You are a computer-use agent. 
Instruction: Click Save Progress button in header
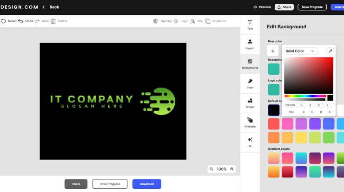pos(311,7)
